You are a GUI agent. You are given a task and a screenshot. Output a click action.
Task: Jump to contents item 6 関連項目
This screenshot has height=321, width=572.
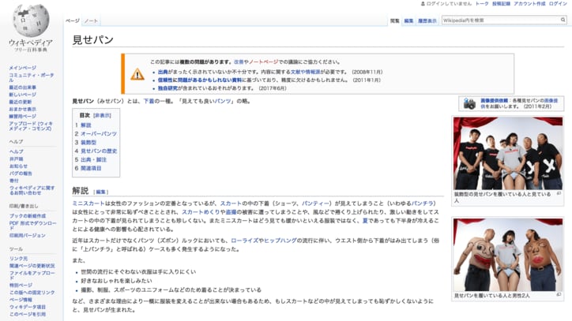pyautogui.click(x=91, y=168)
